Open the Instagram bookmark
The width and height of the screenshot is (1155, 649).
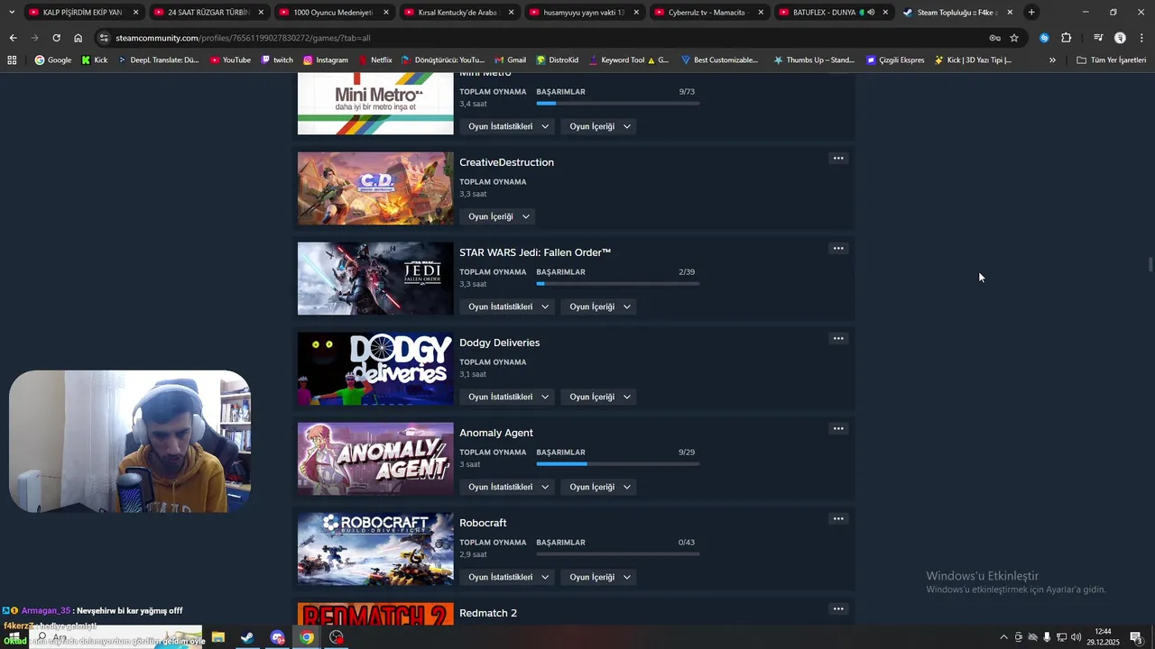tap(326, 60)
